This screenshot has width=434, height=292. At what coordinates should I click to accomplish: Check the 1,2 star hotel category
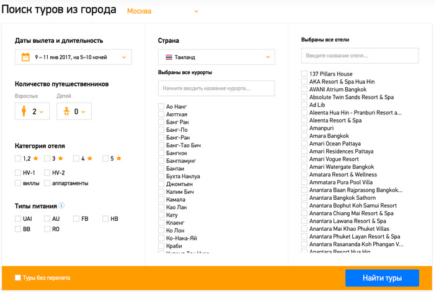(18, 158)
